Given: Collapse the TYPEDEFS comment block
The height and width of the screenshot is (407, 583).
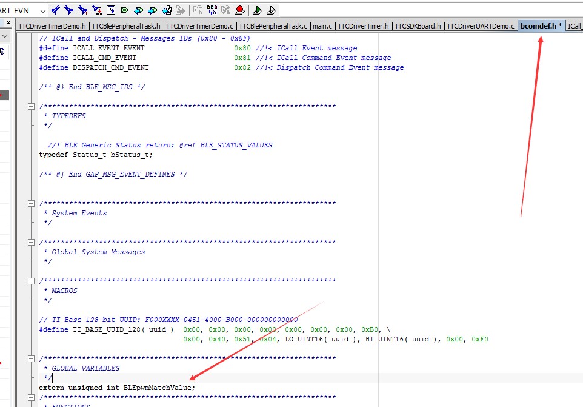Looking at the screenshot, I should point(32,106).
